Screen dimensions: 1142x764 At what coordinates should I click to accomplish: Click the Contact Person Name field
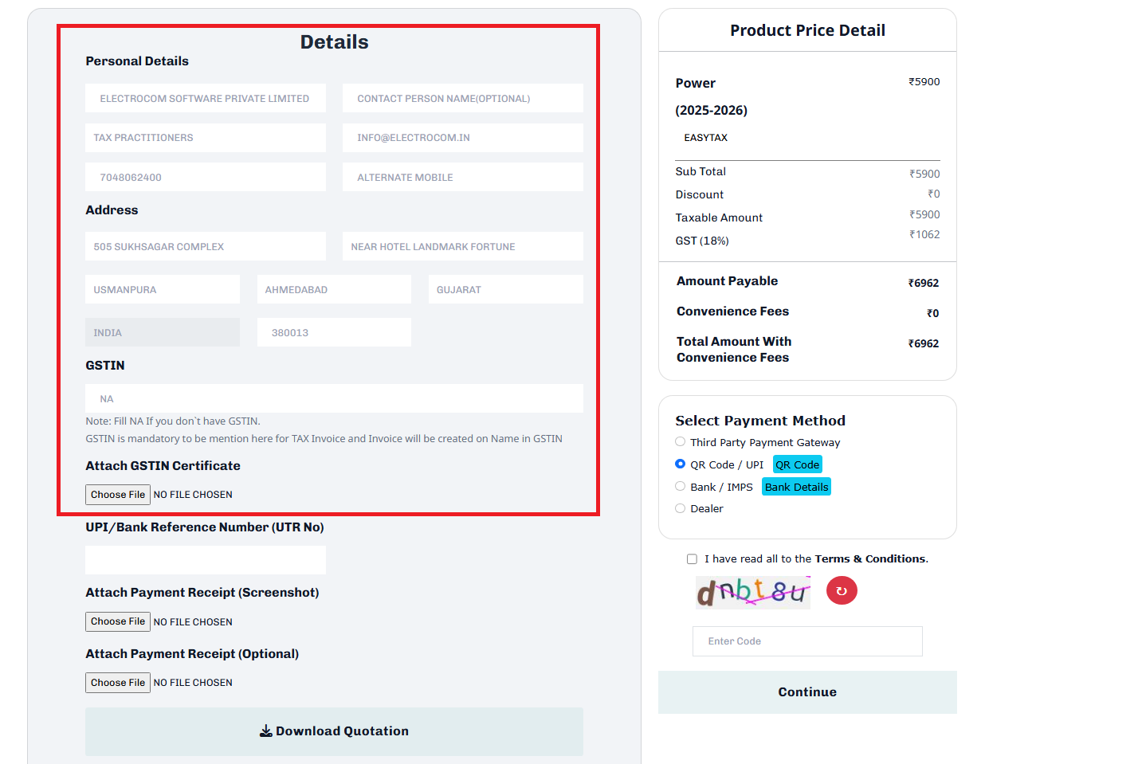click(462, 98)
